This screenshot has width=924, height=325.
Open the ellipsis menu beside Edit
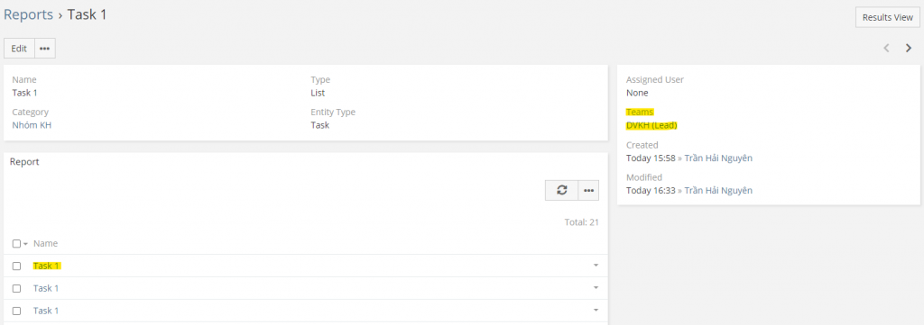(x=45, y=49)
